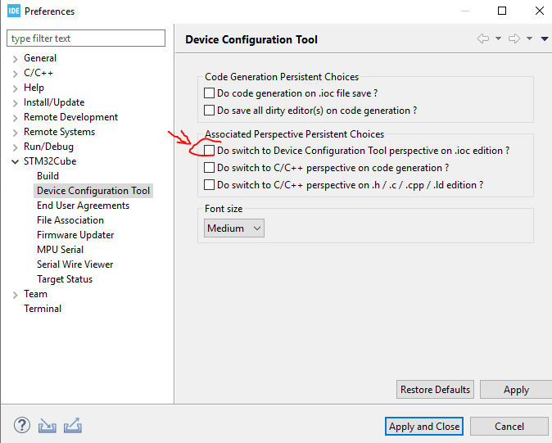Open Serial Wire Viewer preferences

(x=75, y=264)
